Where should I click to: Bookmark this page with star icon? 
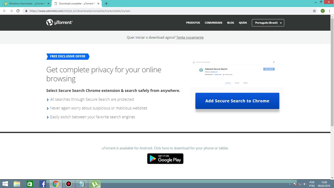click(x=314, y=11)
